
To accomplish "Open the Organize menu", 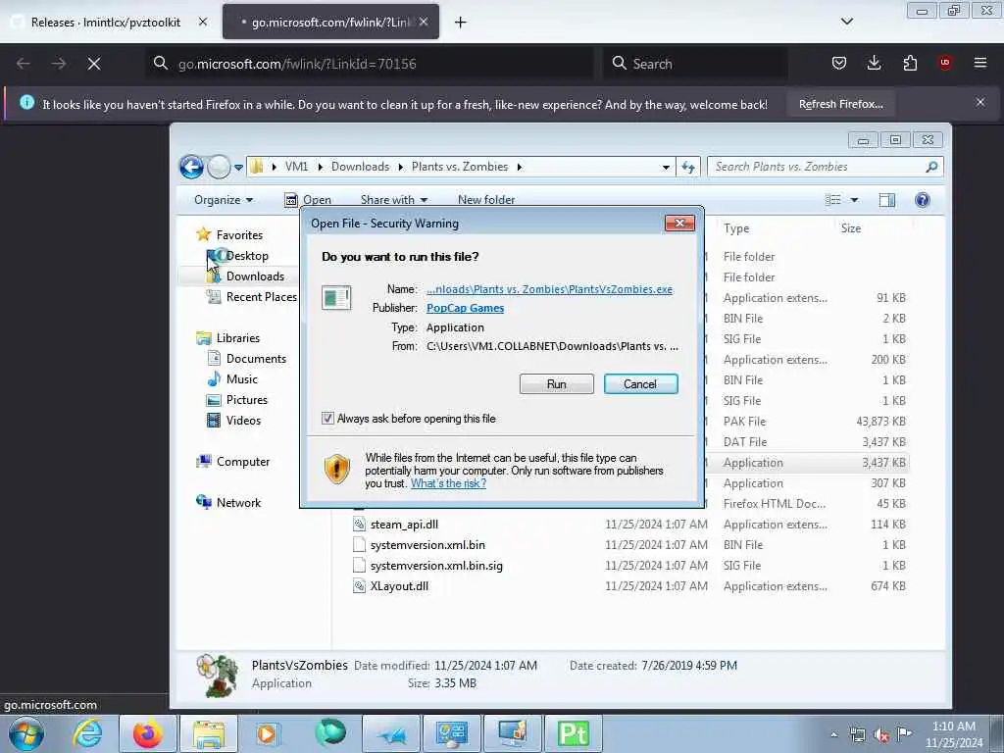I will tap(224, 200).
